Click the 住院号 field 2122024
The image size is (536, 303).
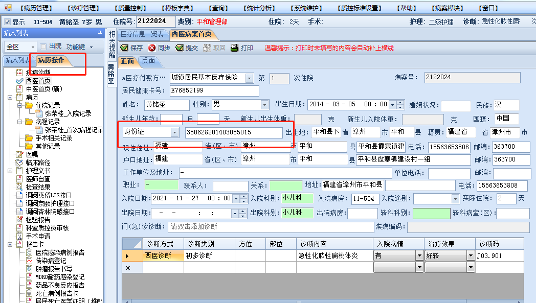point(156,21)
